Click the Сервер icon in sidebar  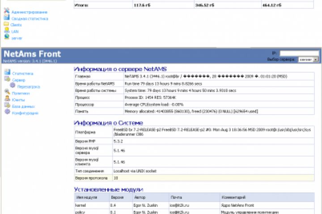8,79
